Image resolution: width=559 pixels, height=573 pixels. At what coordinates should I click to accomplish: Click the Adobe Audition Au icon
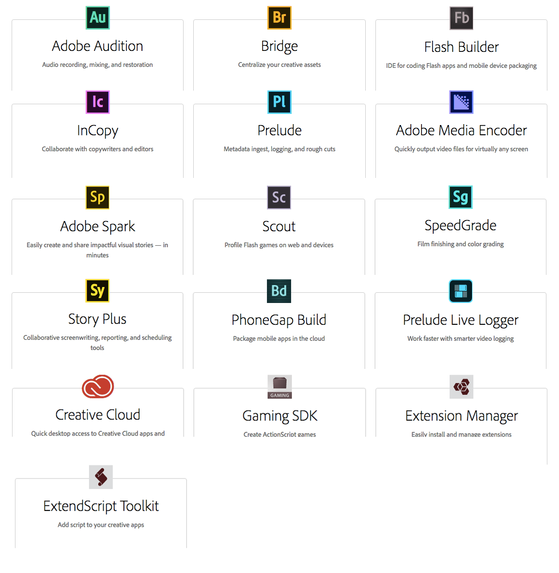coord(98,18)
